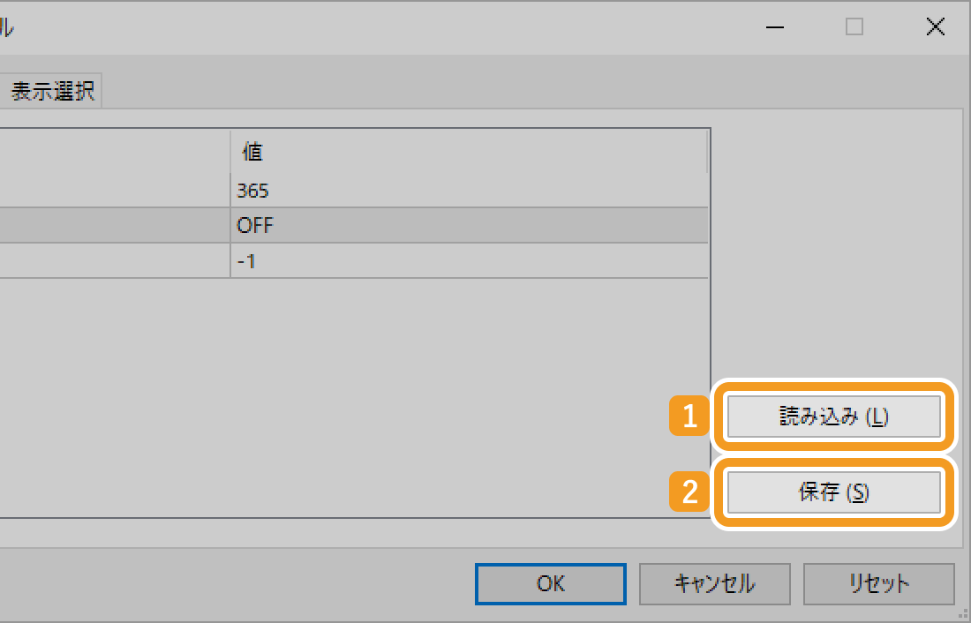Click the resize grip in the dialog corner

[963, 615]
